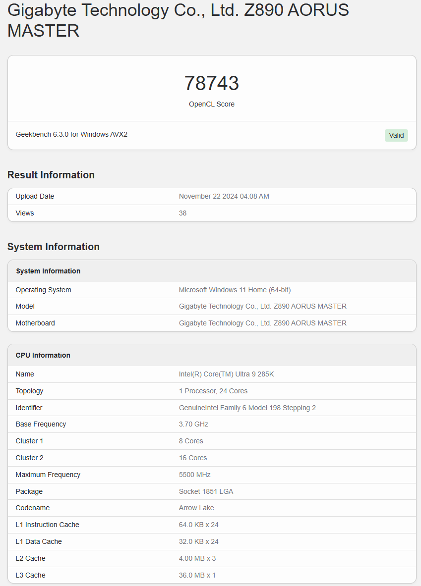Click the OpenCL Score value 78743

click(211, 82)
